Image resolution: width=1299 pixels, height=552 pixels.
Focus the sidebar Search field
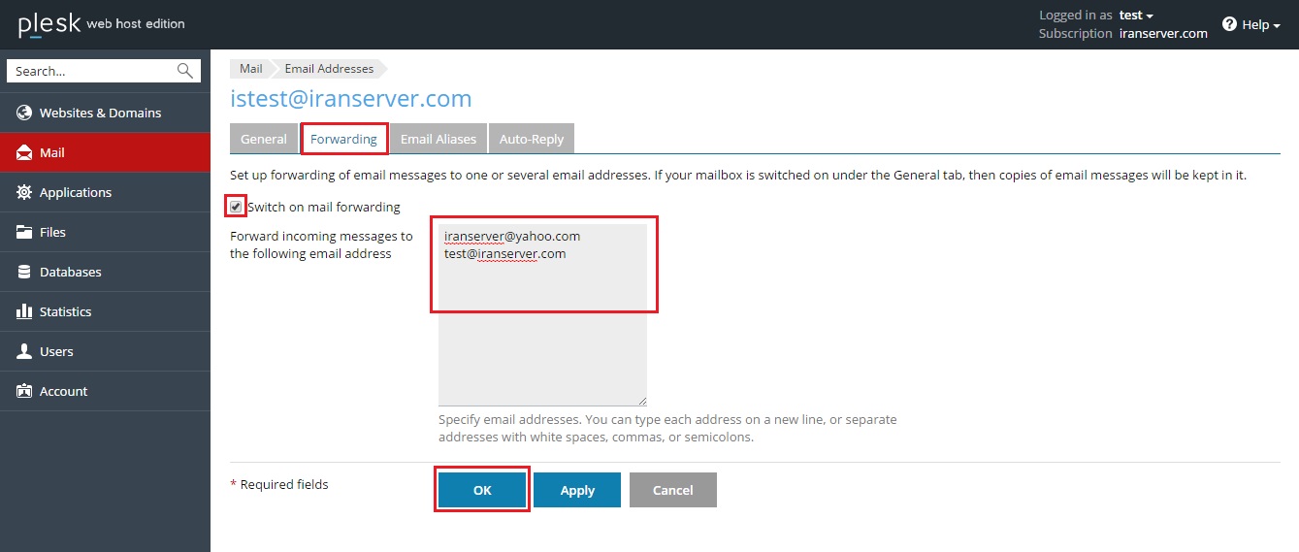[x=104, y=71]
